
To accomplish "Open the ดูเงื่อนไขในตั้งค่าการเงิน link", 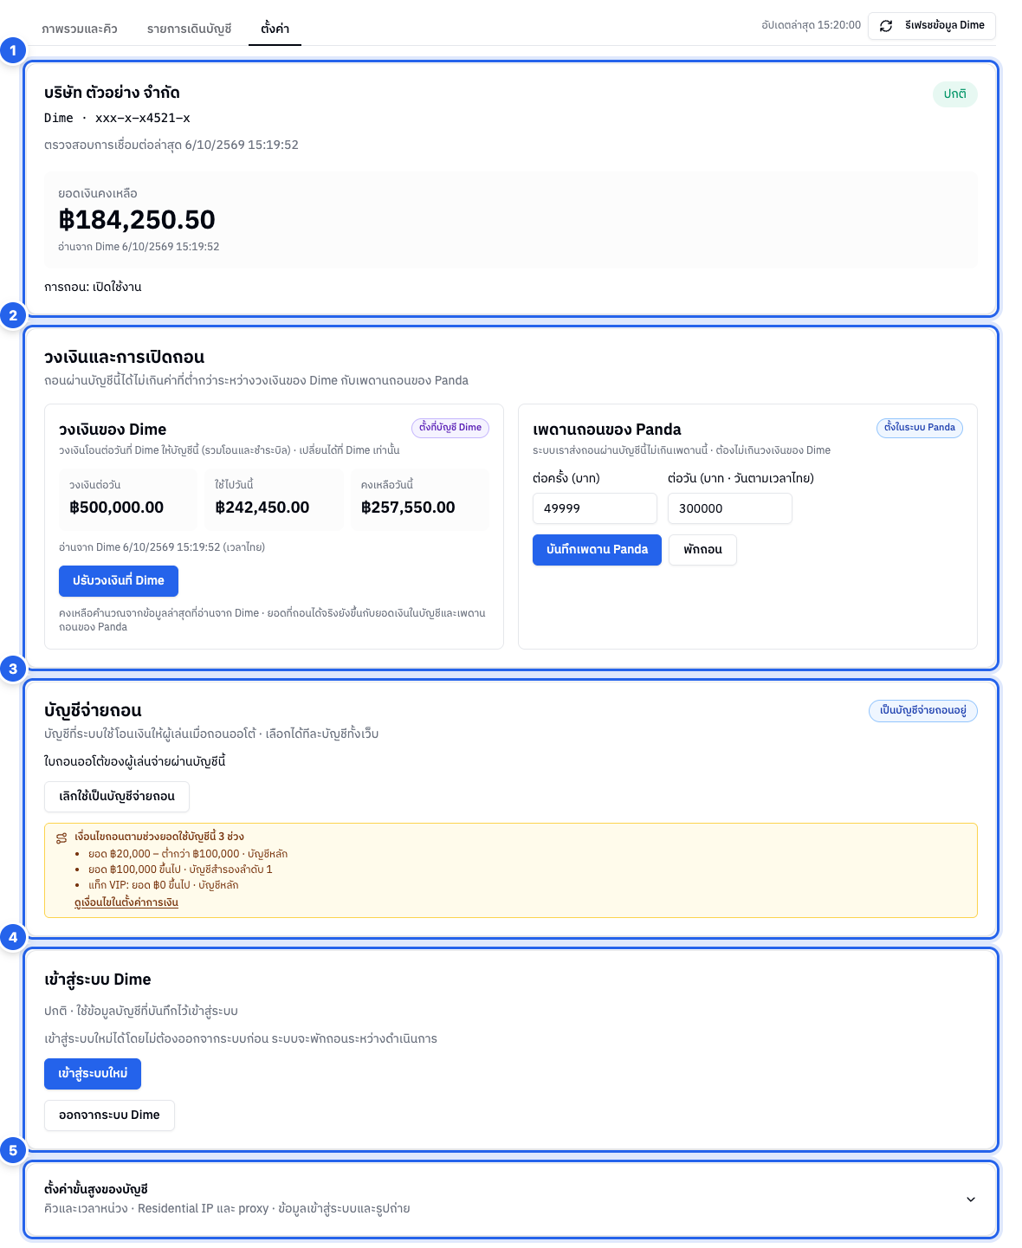I will [x=126, y=902].
